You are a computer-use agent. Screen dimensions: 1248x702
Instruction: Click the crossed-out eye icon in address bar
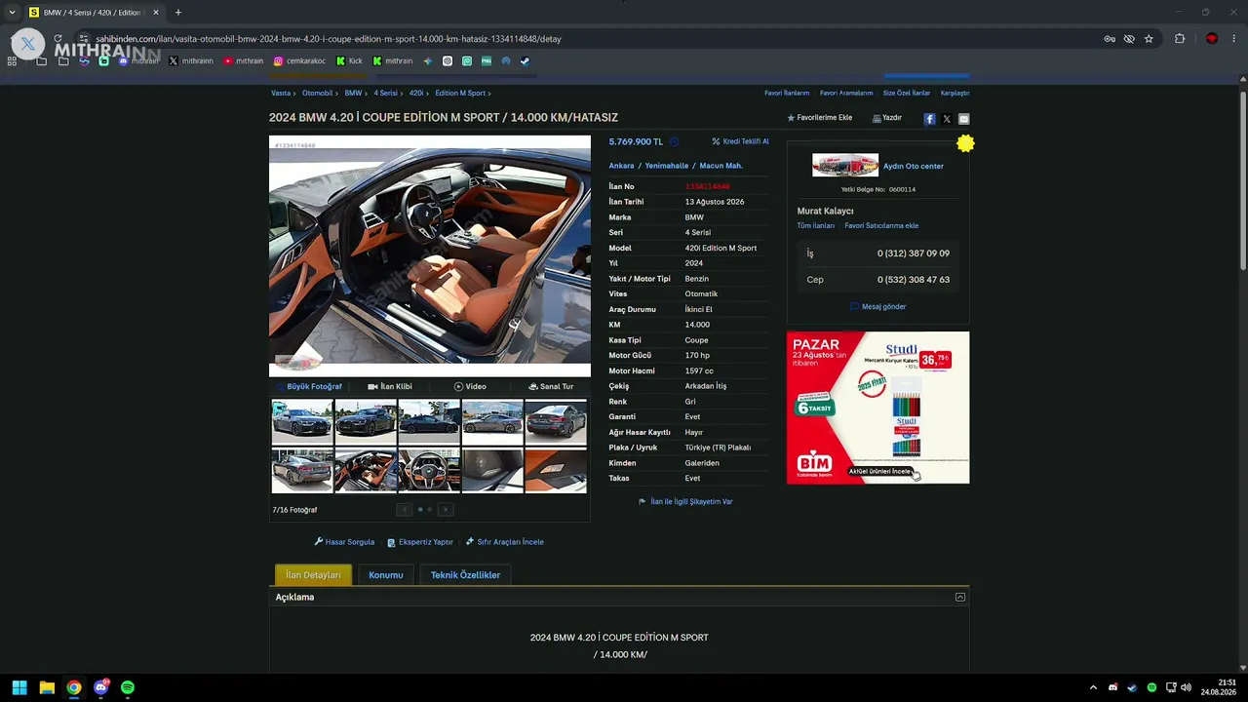tap(1129, 39)
